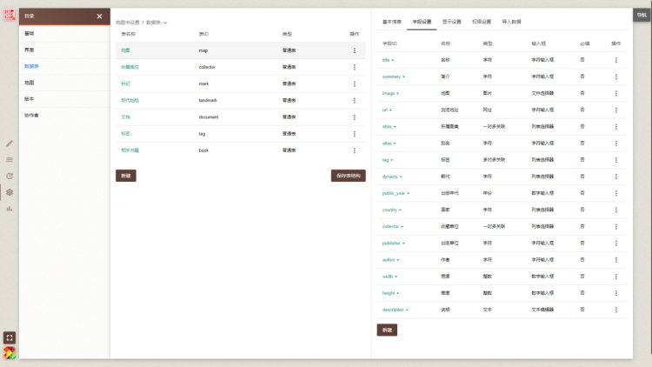
Task: Expand the tag field ID dropdown
Action: pyautogui.click(x=392, y=160)
